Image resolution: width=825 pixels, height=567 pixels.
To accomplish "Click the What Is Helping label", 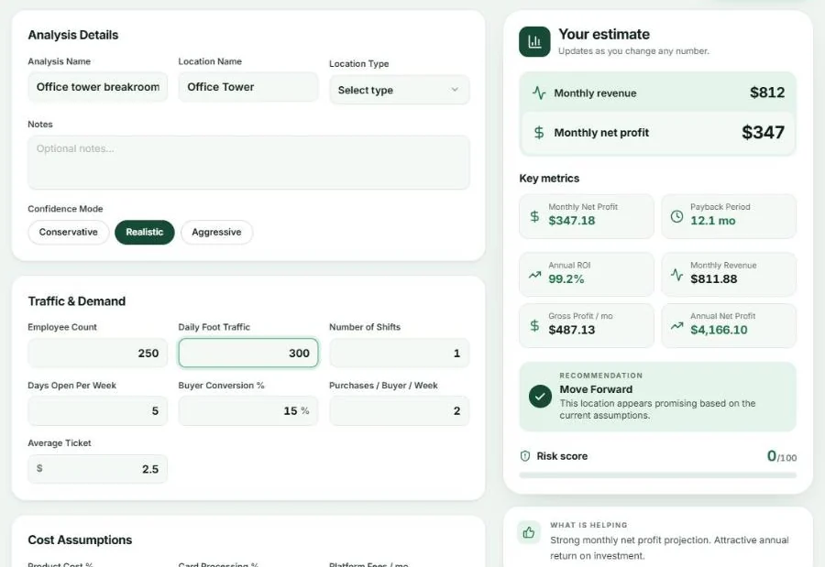I will pyautogui.click(x=588, y=525).
